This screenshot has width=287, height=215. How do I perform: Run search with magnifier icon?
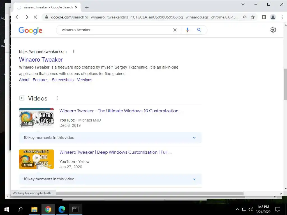point(199,30)
